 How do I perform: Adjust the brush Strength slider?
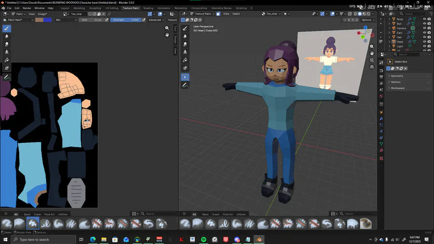click(x=125, y=20)
